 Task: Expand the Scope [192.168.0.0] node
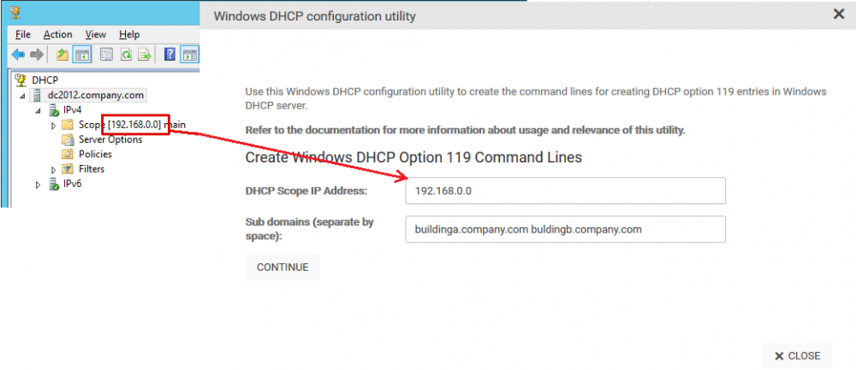[x=53, y=126]
